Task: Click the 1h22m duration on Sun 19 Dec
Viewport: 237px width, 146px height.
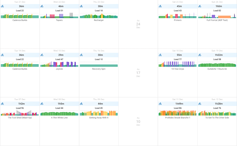Action: point(219,55)
